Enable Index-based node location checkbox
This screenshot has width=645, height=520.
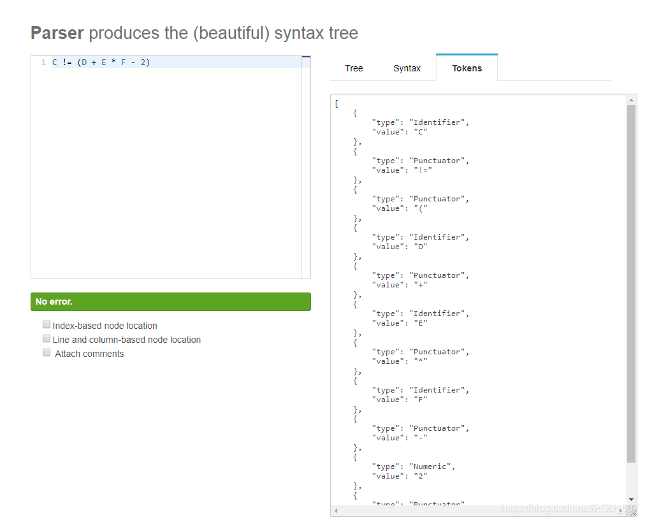[x=47, y=324]
